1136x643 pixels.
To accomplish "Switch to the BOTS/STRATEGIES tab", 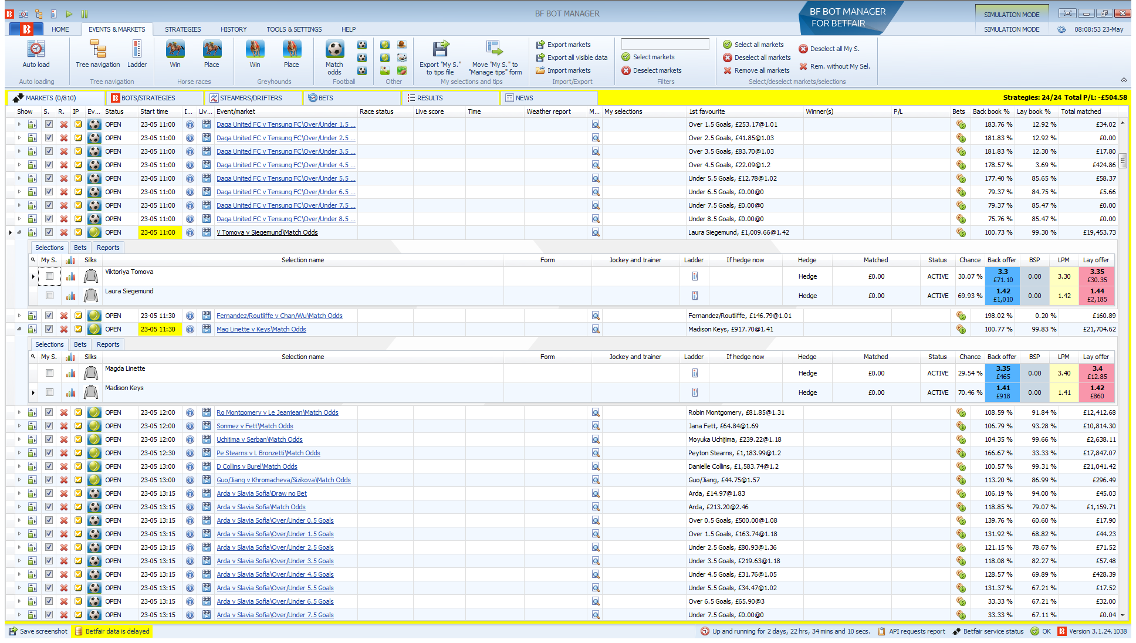I will coord(155,98).
